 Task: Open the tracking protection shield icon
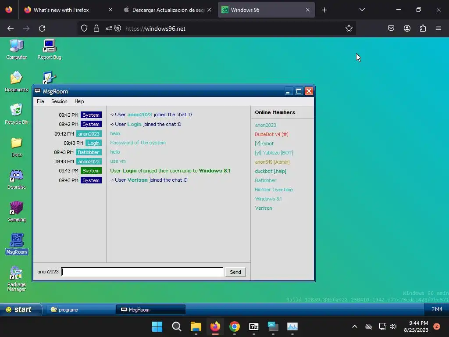point(84,29)
